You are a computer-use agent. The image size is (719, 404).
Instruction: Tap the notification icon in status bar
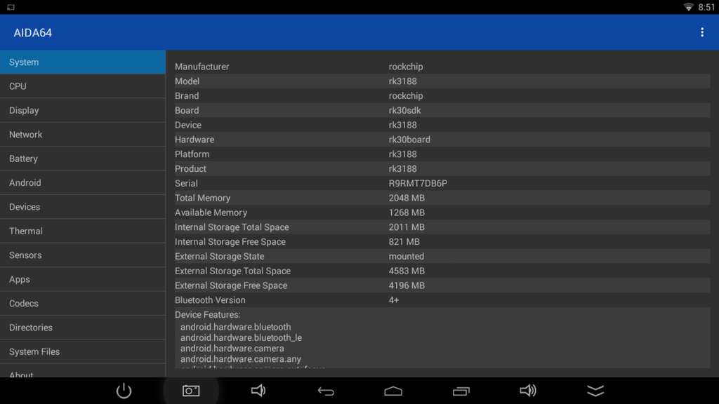pyautogui.click(x=11, y=7)
